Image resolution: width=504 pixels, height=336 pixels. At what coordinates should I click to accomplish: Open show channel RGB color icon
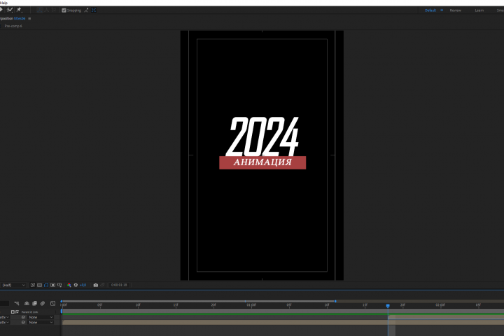tap(69, 285)
